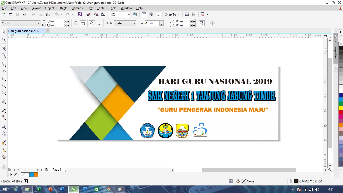This screenshot has height=193, width=343.
Task: Open the Options dialog icon
Action: 194,15
